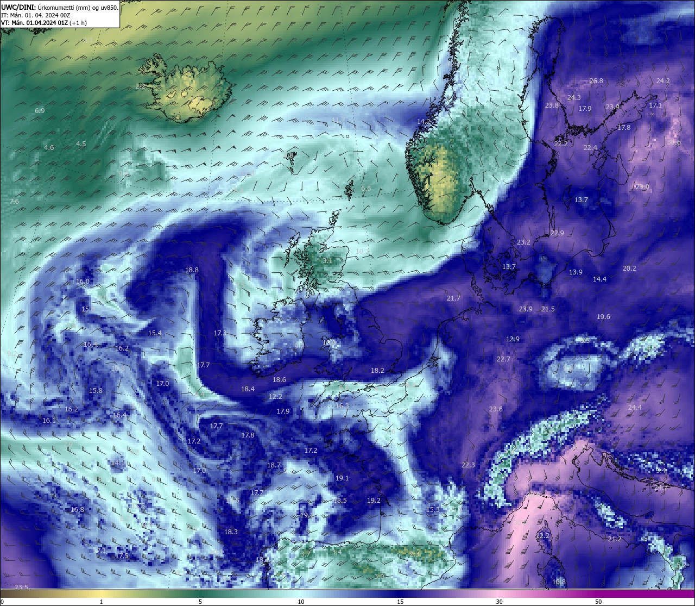Click the 12.9 value label
The image size is (695, 606).
[x=513, y=339]
